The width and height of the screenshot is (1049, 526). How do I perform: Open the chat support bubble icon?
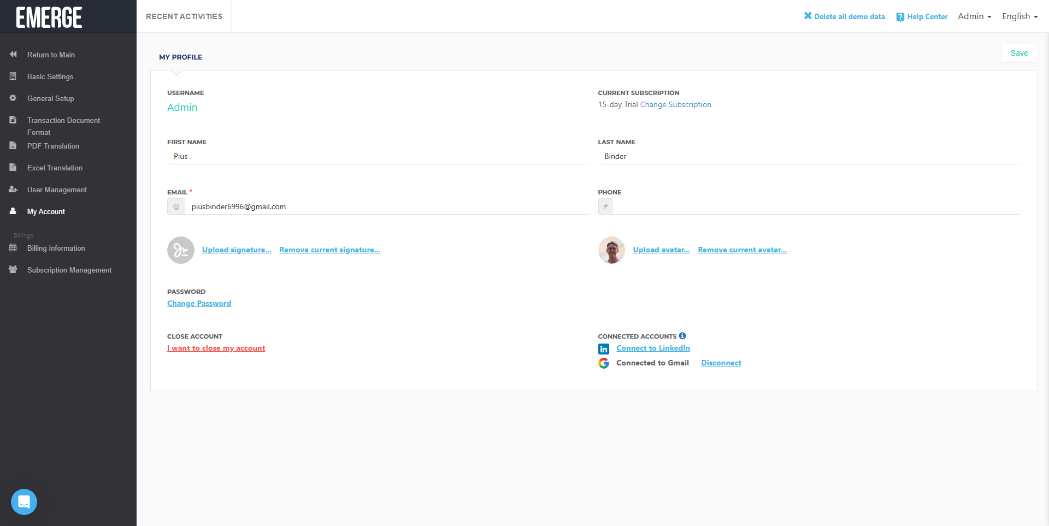tap(24, 501)
